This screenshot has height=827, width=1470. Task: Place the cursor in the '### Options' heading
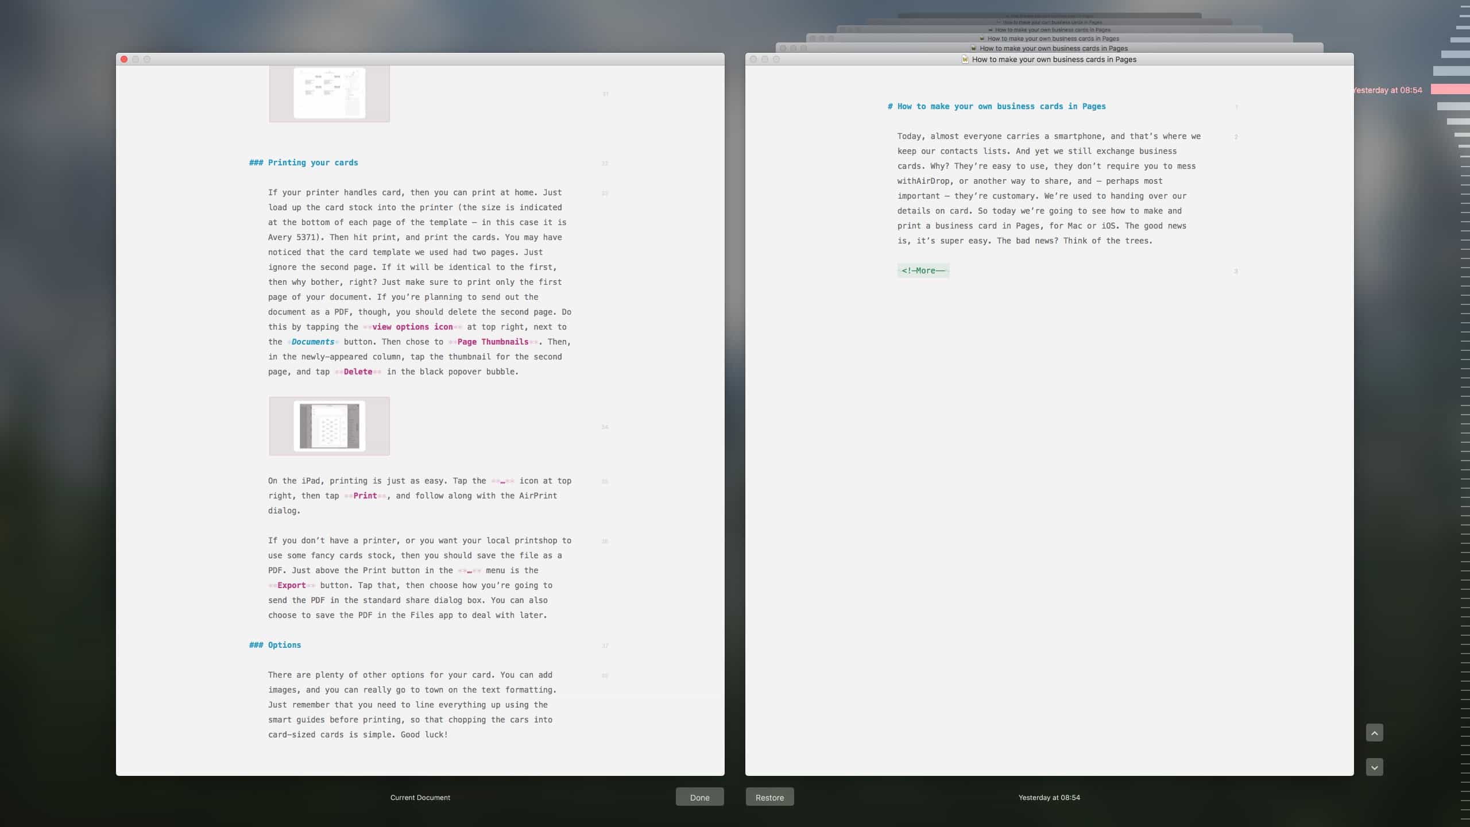pos(274,644)
